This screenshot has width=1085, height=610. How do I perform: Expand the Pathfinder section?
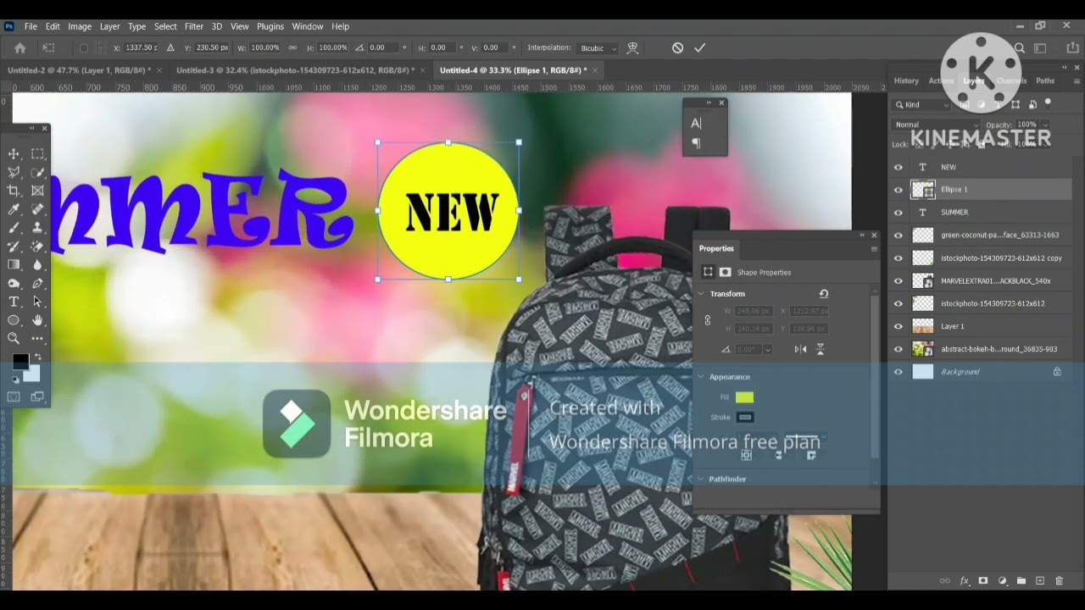pyautogui.click(x=701, y=480)
